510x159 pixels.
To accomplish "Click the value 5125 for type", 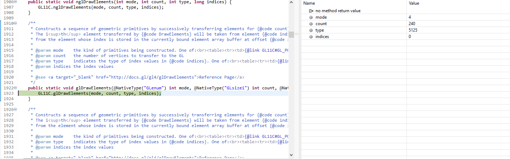I will point(413,30).
